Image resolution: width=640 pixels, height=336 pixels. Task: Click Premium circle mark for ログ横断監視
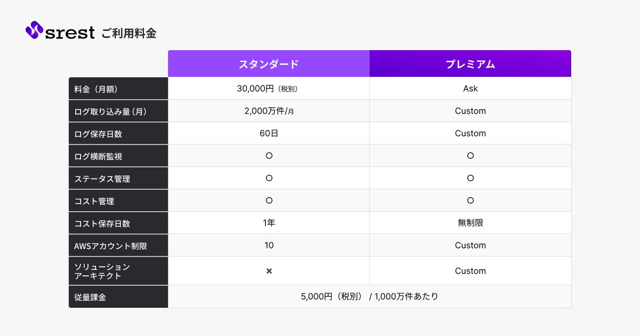coord(470,156)
